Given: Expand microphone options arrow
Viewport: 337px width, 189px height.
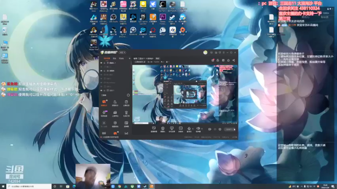Looking at the screenshot, I should point(193,129).
